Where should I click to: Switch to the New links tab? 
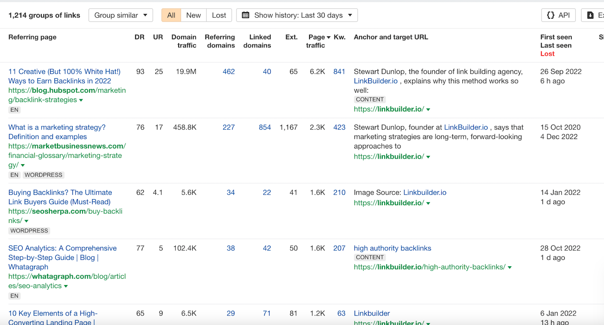tap(193, 15)
